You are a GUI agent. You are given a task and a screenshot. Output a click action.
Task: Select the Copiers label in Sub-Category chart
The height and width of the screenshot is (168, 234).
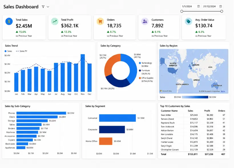coord(11,140)
